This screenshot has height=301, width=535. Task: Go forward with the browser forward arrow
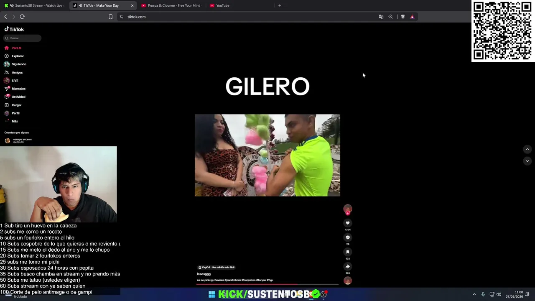(x=14, y=17)
